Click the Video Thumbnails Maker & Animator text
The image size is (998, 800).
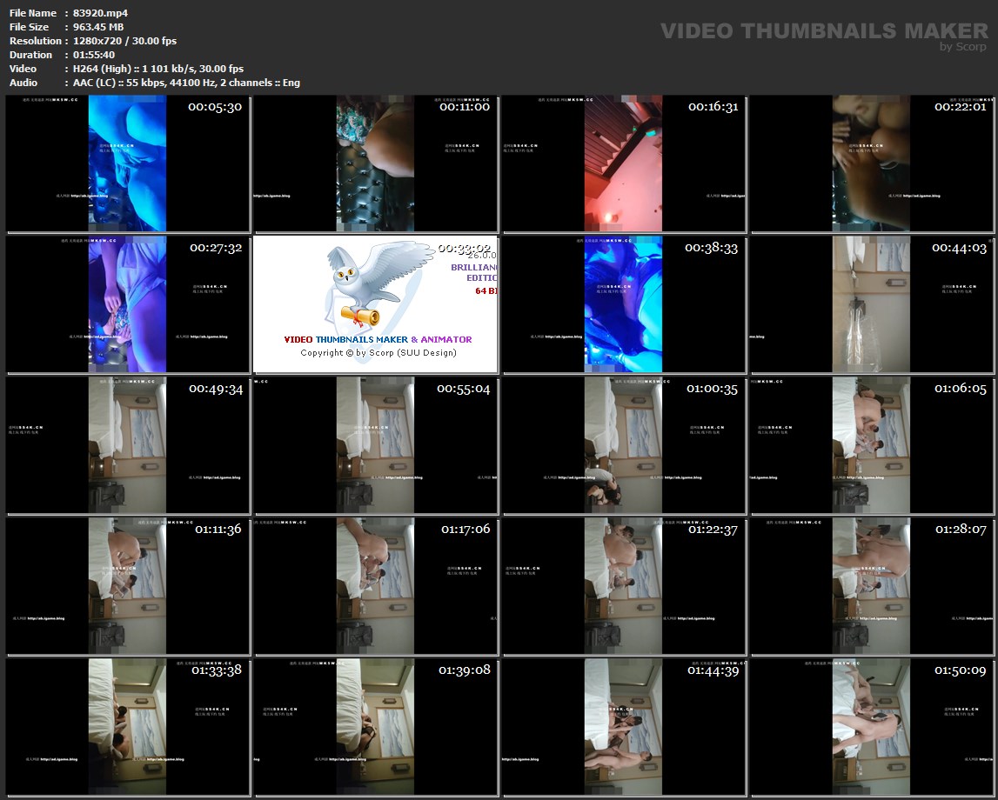click(378, 339)
